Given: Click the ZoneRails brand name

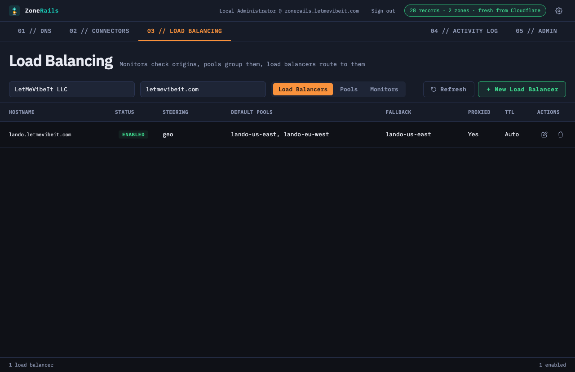Looking at the screenshot, I should tap(42, 11).
